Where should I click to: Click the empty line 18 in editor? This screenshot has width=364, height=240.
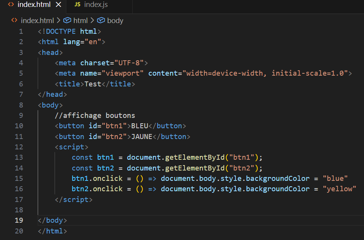tap(153, 210)
